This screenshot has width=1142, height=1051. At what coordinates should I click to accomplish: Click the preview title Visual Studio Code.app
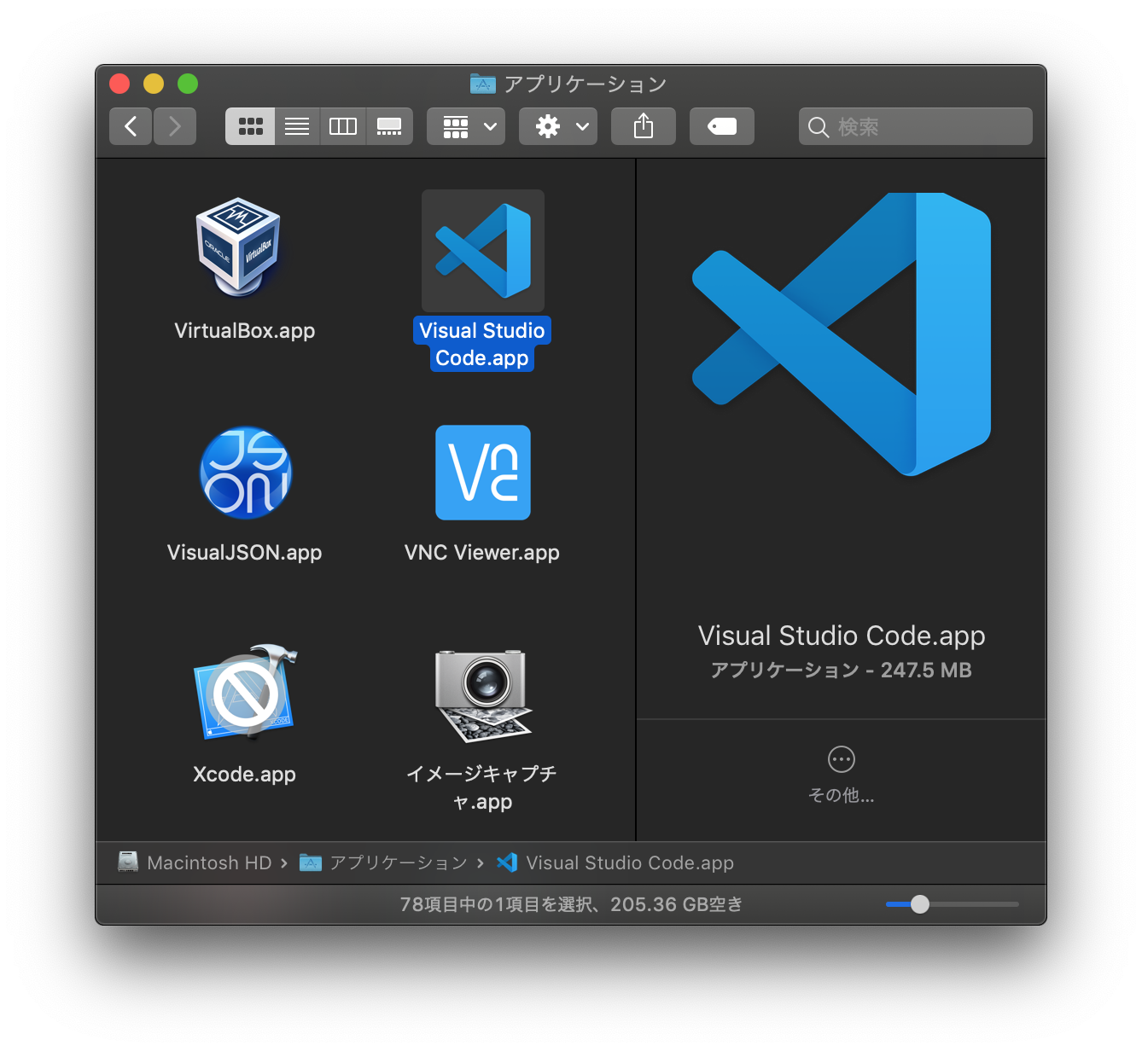pyautogui.click(x=842, y=636)
